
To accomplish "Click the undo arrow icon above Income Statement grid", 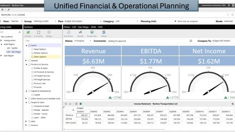I will [x=66, y=104].
